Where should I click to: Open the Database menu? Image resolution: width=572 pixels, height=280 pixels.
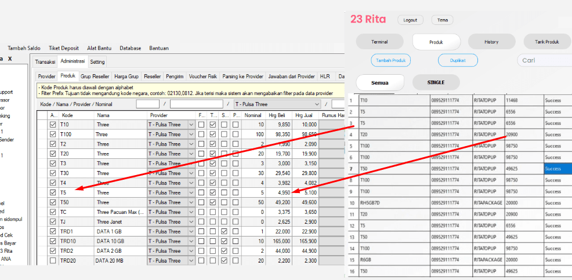[x=131, y=48]
